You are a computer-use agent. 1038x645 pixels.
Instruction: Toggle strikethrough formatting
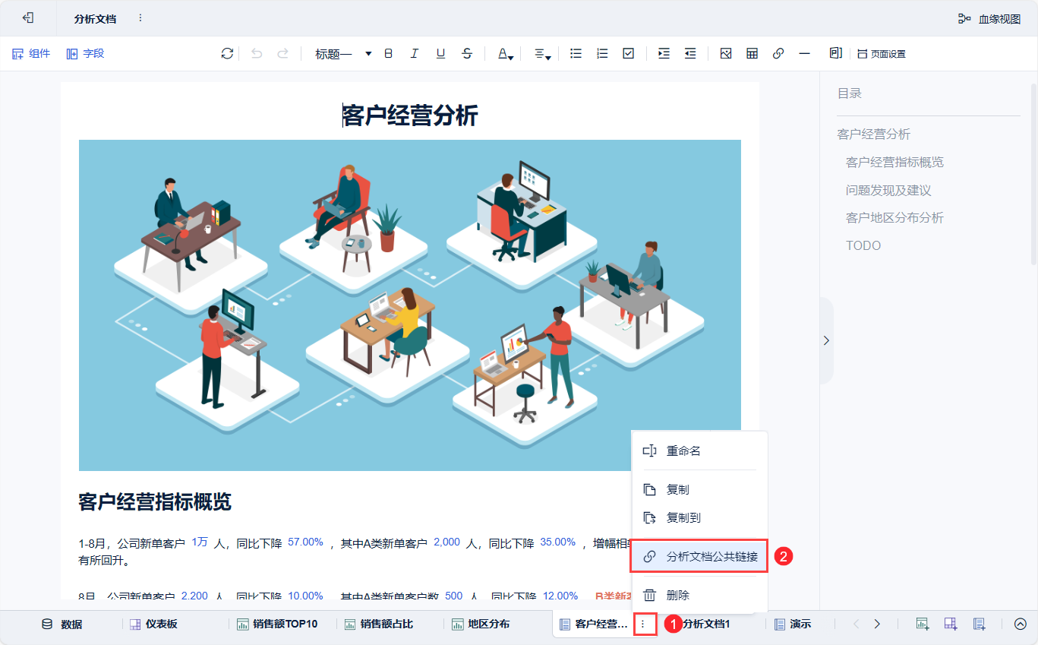467,53
